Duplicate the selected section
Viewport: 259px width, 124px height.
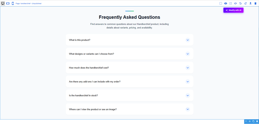click(253, 121)
